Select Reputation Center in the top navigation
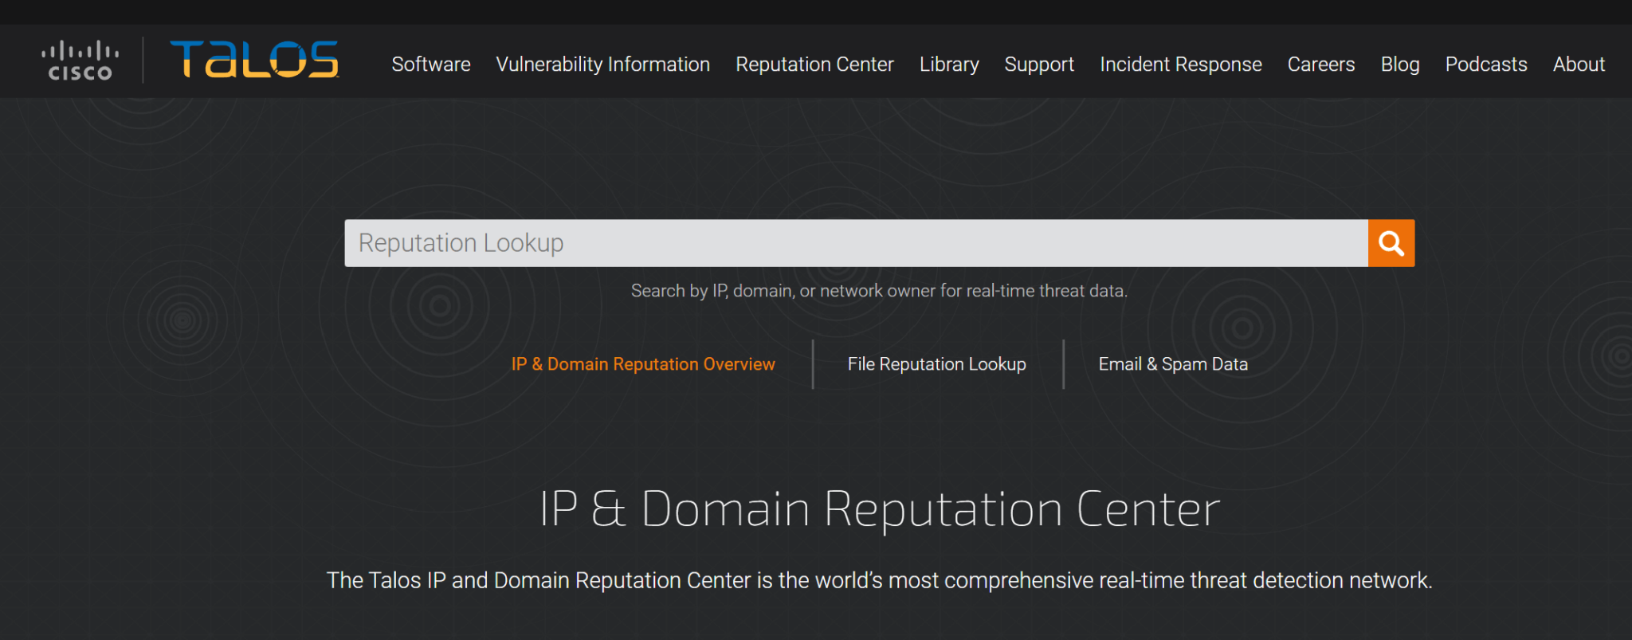 814,65
